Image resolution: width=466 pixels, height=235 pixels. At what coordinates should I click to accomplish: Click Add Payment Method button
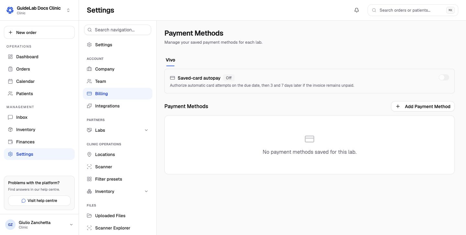[x=423, y=106]
